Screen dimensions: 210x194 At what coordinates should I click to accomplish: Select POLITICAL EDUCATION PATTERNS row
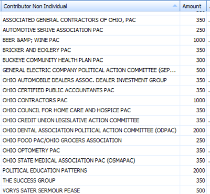coord(105,170)
